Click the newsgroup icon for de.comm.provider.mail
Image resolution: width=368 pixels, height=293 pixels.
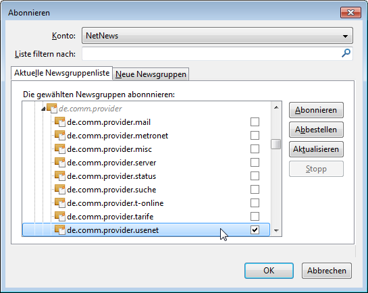60,122
